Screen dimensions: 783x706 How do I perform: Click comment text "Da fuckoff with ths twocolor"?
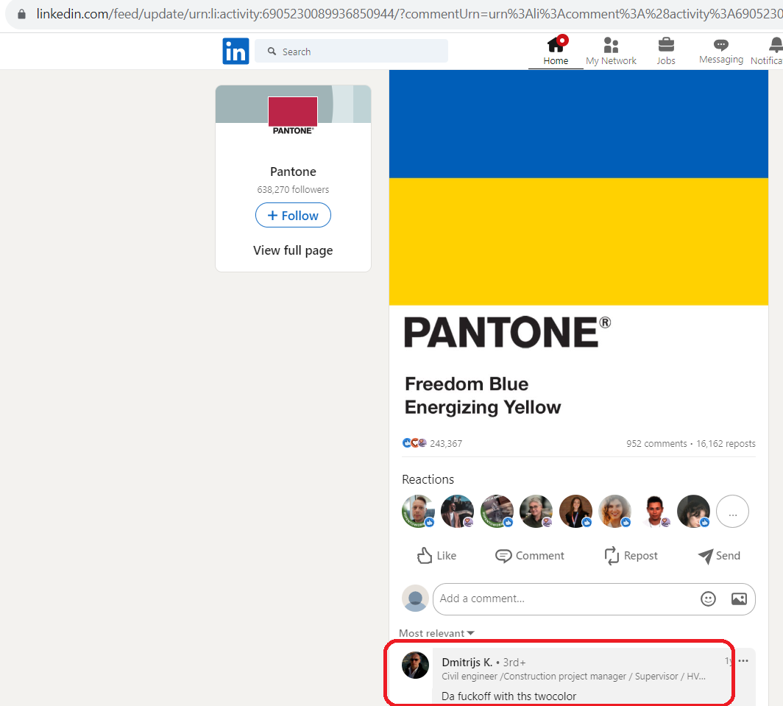(x=509, y=696)
